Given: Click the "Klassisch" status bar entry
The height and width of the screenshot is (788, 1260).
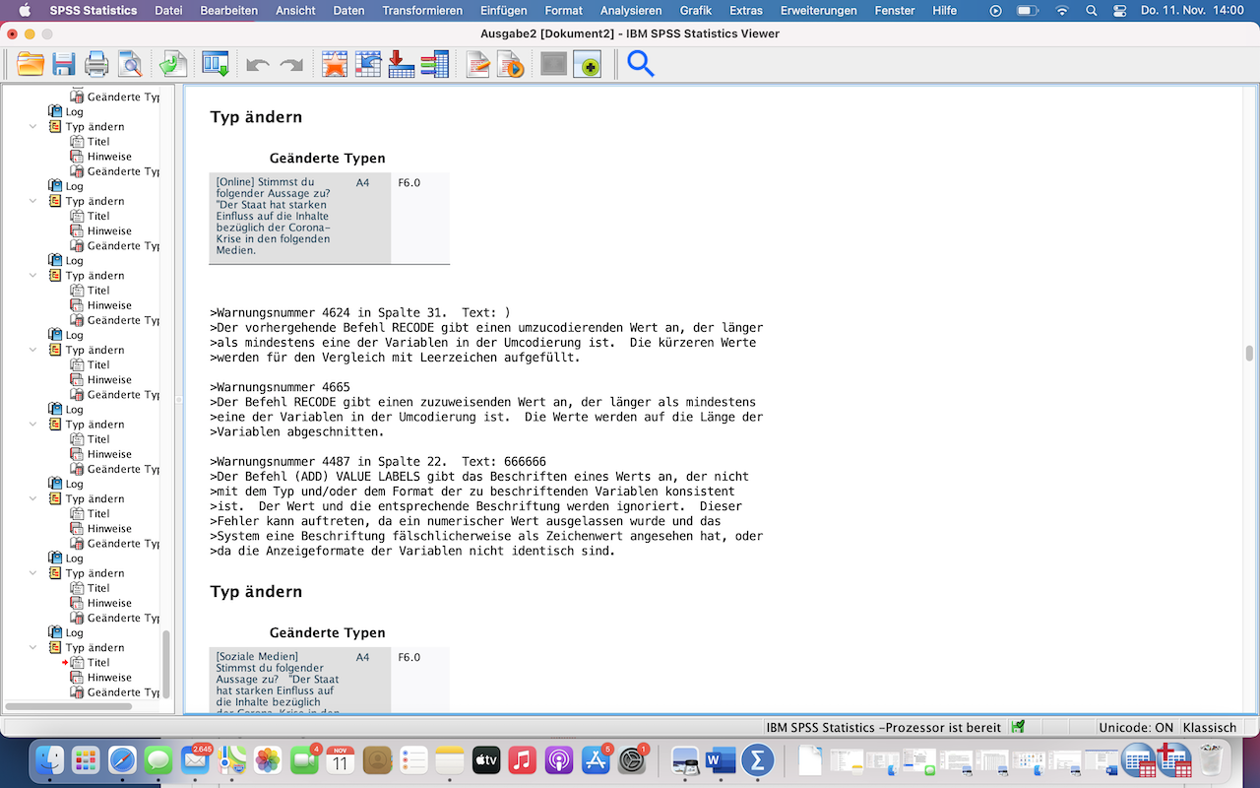Looking at the screenshot, I should [x=1210, y=728].
